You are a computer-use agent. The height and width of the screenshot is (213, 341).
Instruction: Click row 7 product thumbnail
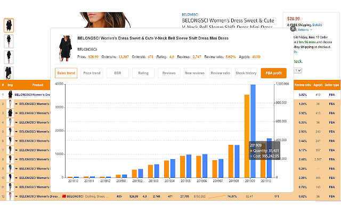(x=10, y=150)
